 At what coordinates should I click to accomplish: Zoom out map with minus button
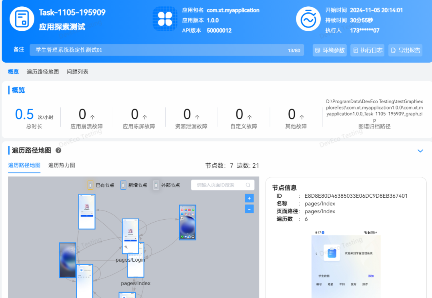click(249, 209)
